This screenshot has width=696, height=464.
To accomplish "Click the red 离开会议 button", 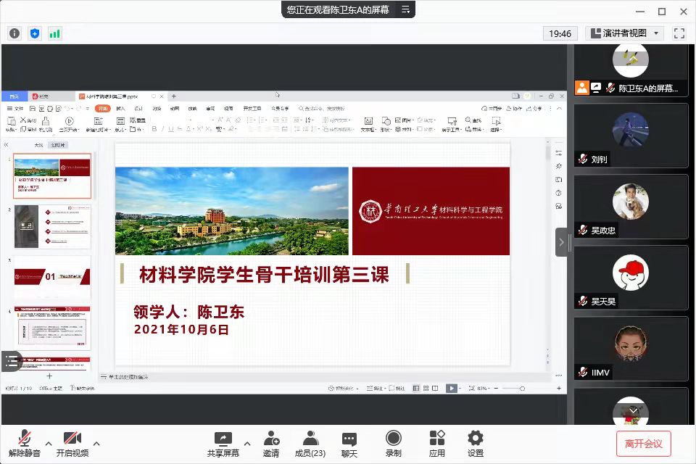I will 643,444.
